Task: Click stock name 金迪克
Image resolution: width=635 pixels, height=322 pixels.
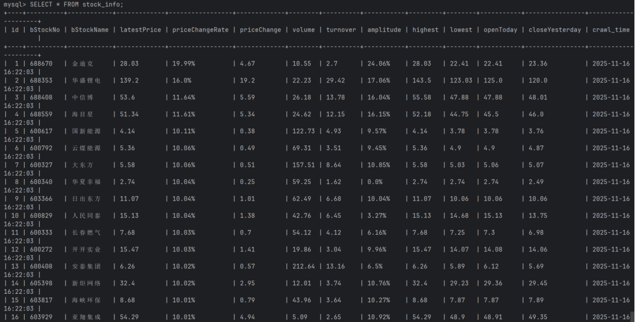Action: click(83, 64)
